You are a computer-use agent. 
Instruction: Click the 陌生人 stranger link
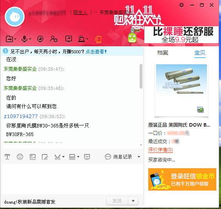81,13
